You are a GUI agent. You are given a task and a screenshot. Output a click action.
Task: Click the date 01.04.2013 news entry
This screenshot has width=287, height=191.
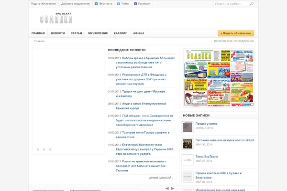114,91
